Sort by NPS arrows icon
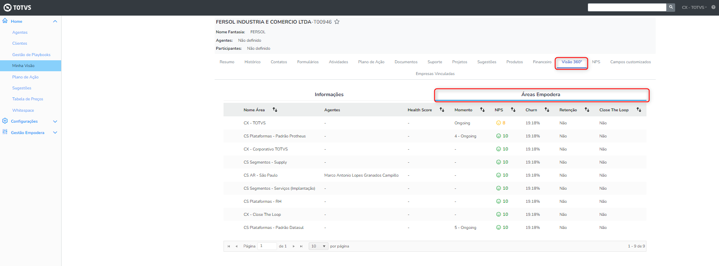 [513, 110]
